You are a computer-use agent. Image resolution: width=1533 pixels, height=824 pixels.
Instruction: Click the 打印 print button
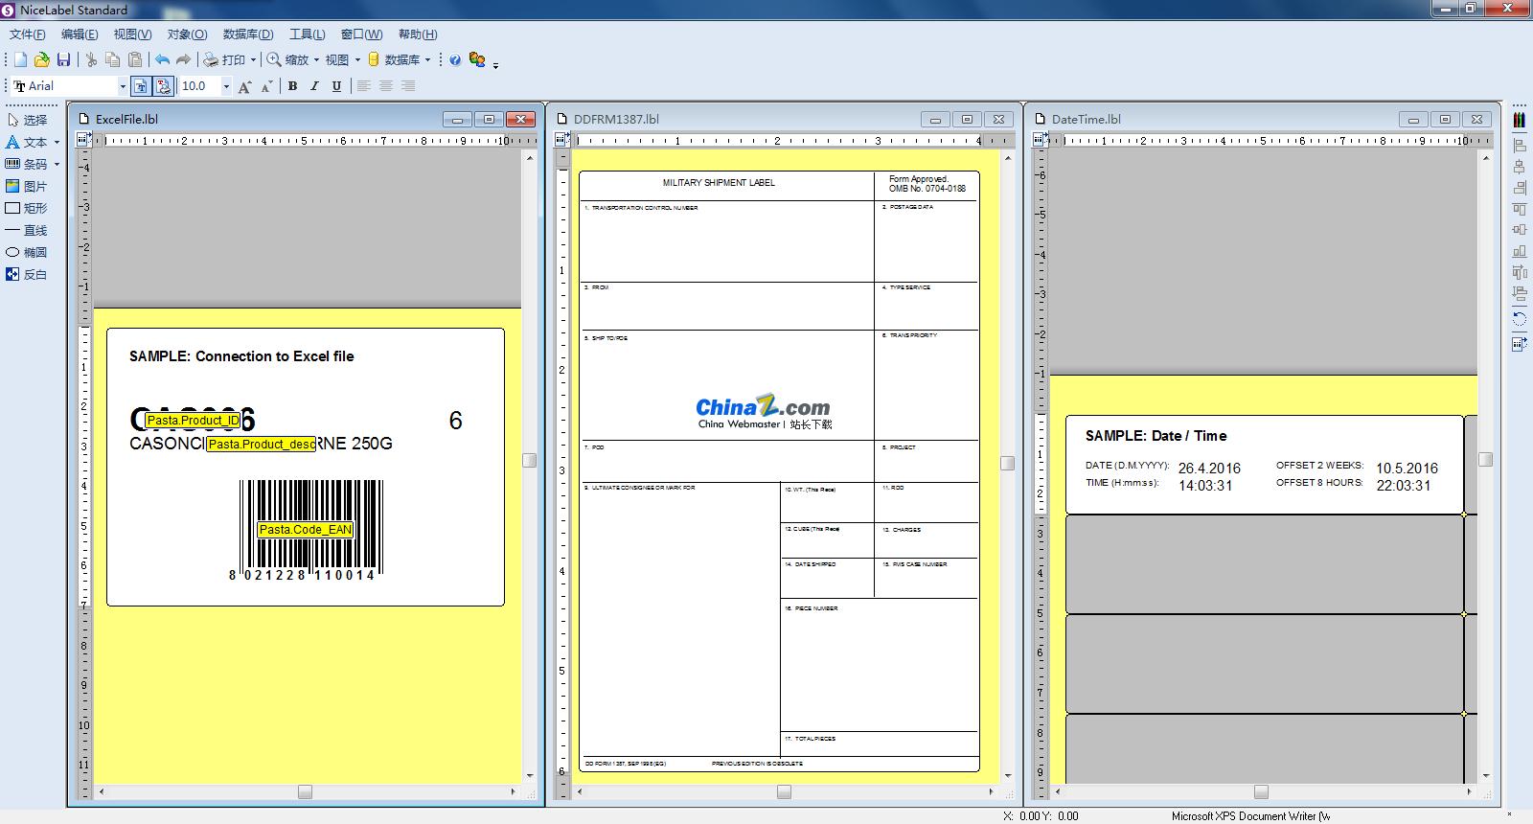click(x=224, y=59)
